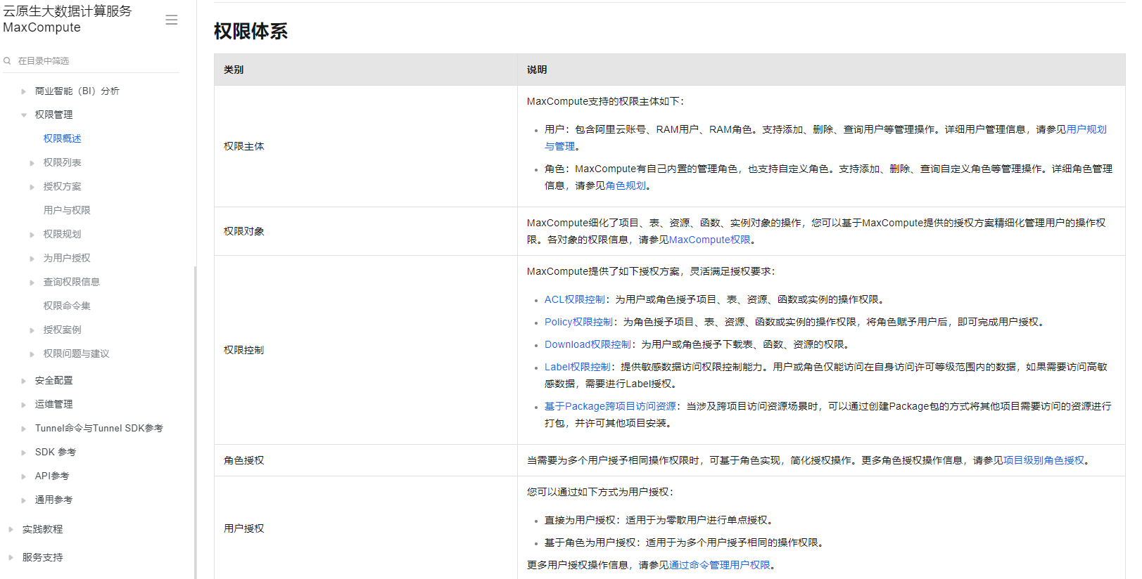The width and height of the screenshot is (1142, 579).
Task: Click the 角色授权 table cell
Action: (x=366, y=460)
